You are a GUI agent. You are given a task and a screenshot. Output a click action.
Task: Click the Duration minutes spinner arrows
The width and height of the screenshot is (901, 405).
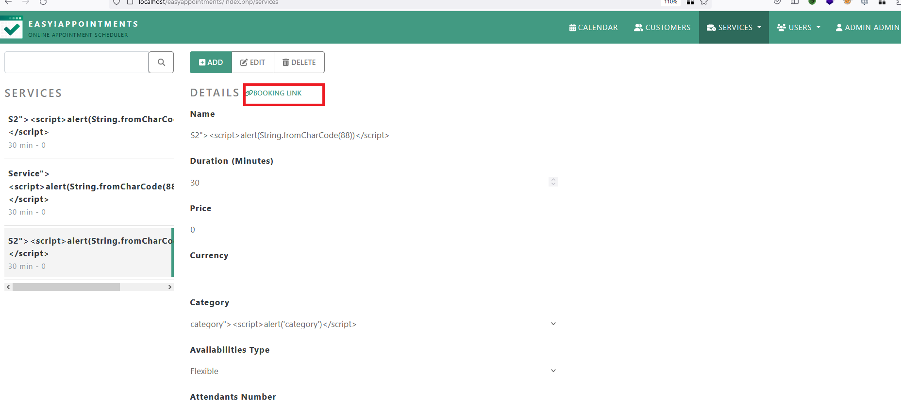pos(553,182)
